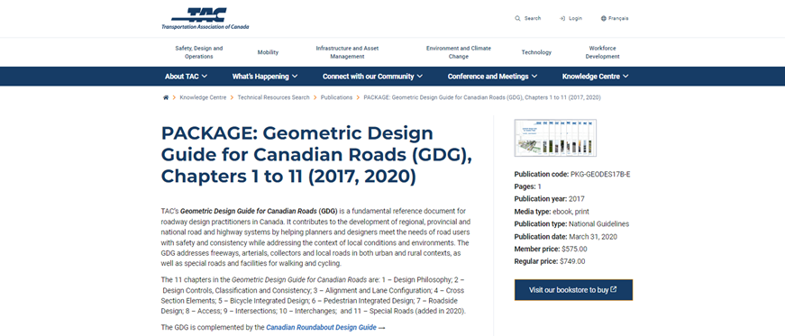Click Media type ebook, print text

(x=552, y=212)
